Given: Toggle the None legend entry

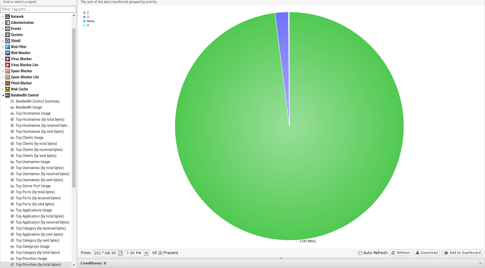Looking at the screenshot, I should tap(89, 21).
